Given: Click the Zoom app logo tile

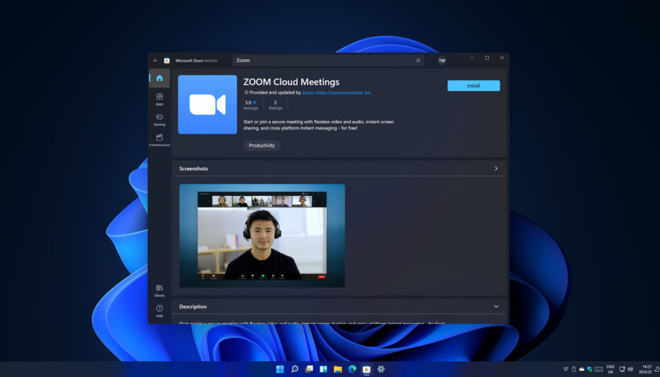Looking at the screenshot, I should click(x=207, y=105).
